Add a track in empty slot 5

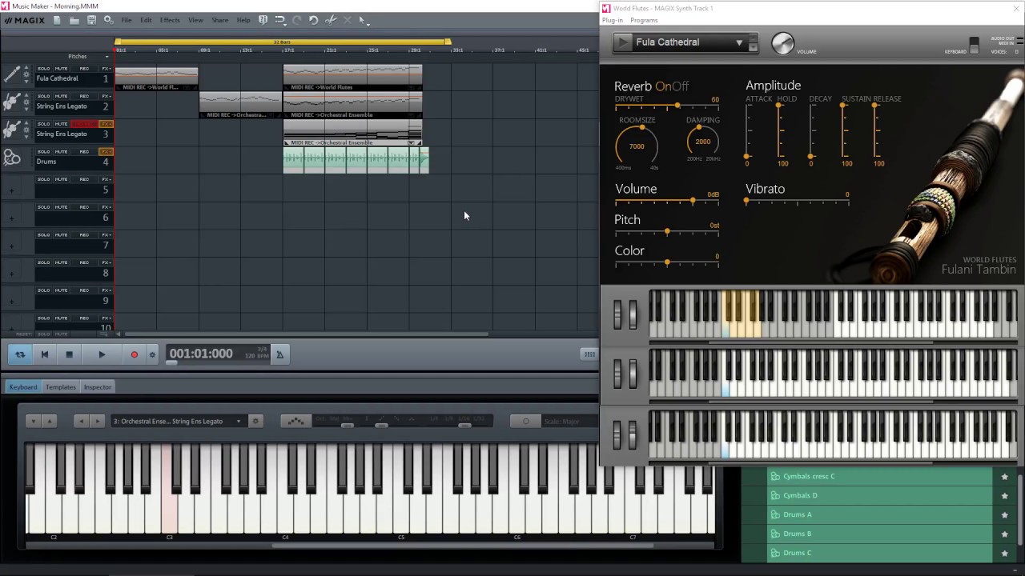coord(11,190)
